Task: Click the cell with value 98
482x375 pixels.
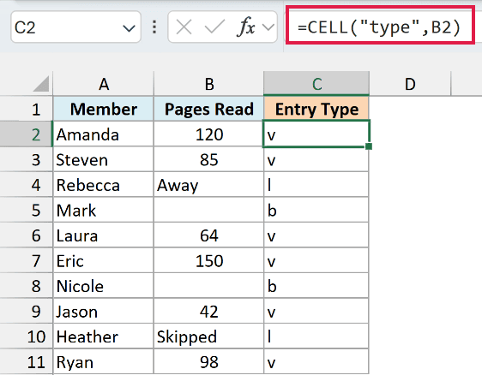Action: [x=208, y=361]
